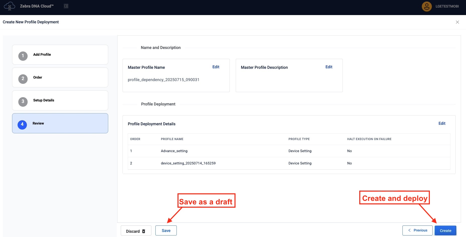Go back with the Previous button

coord(417,230)
